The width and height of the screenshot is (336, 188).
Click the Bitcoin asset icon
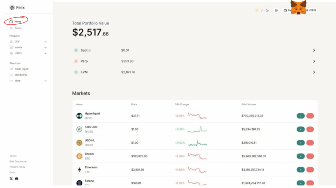point(79,156)
